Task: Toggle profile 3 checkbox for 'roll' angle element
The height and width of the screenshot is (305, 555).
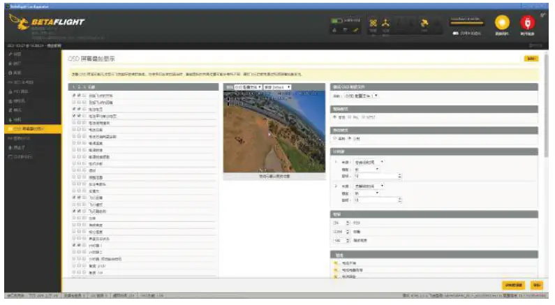Action: click(84, 272)
